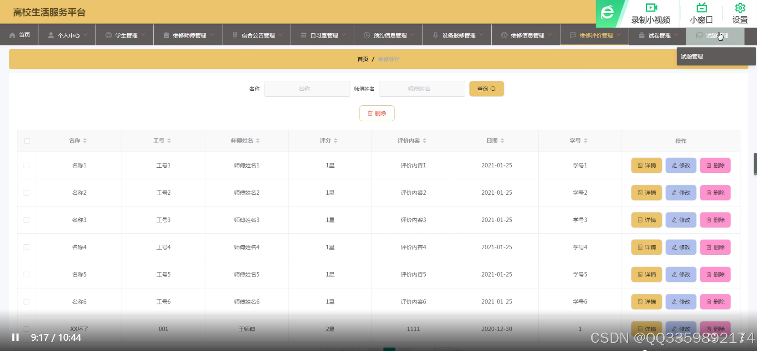Click the small window TV icon

(701, 7)
